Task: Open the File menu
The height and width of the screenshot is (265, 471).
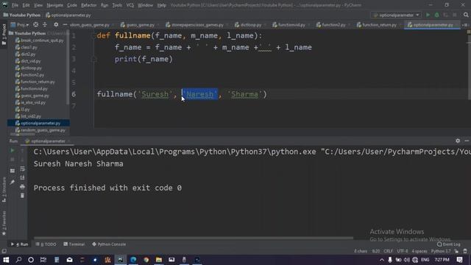Action: [x=15, y=5]
